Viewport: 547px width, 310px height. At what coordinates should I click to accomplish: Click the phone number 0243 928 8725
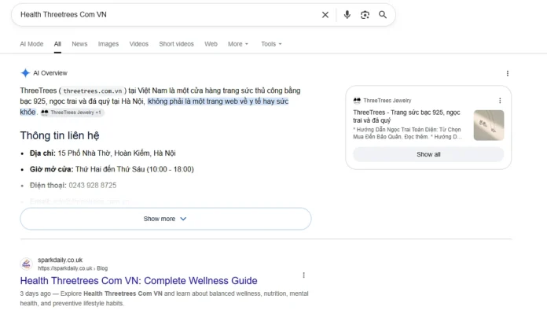(x=93, y=186)
